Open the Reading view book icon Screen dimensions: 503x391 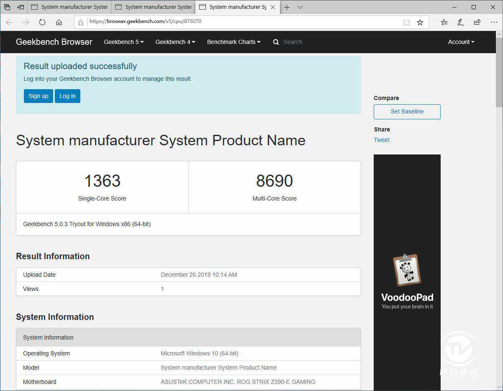pyautogui.click(x=406, y=22)
